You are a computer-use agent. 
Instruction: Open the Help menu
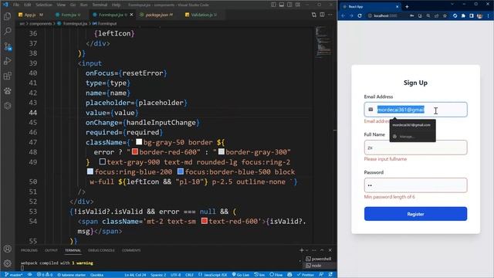(x=117, y=5)
